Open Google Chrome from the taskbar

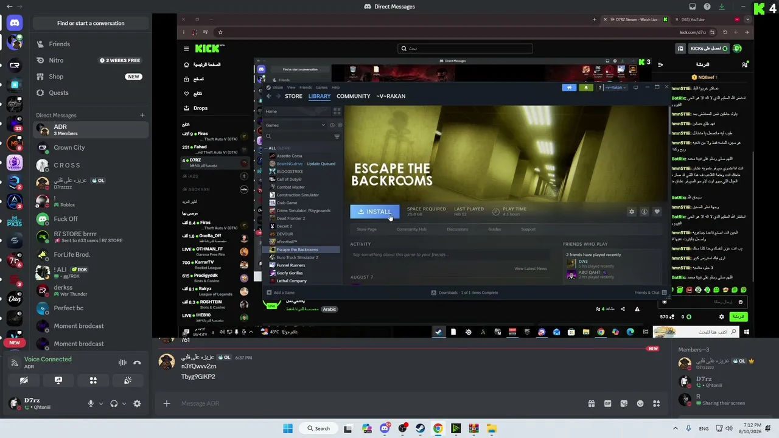click(438, 428)
